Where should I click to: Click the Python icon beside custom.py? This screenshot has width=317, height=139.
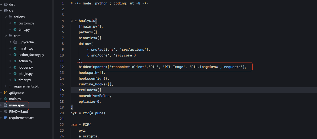(x=15, y=23)
